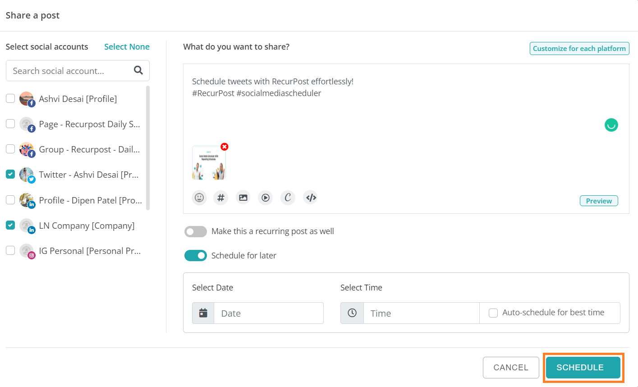The width and height of the screenshot is (638, 387).
Task: Disable the 'Schedule for later' toggle
Action: click(x=195, y=255)
